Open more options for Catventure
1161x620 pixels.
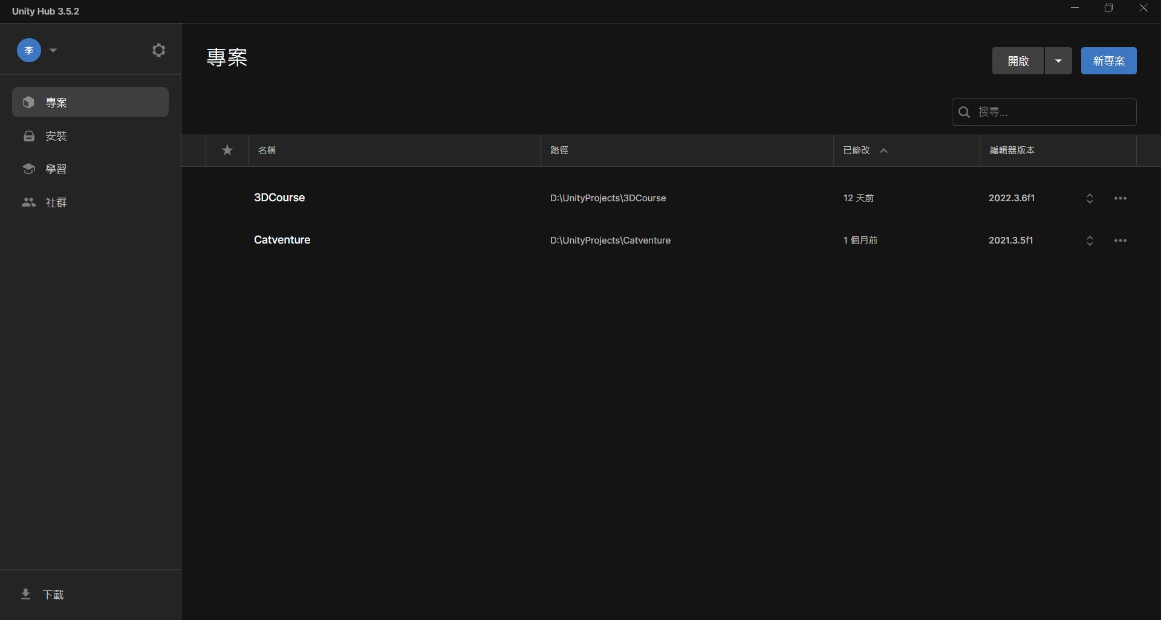tap(1120, 241)
